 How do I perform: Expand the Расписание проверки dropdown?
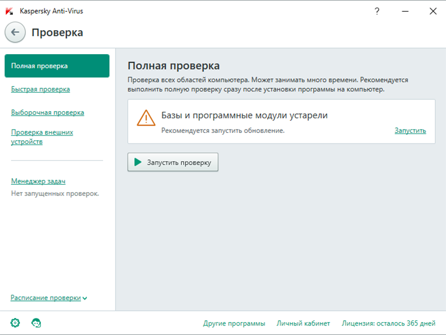(x=49, y=298)
